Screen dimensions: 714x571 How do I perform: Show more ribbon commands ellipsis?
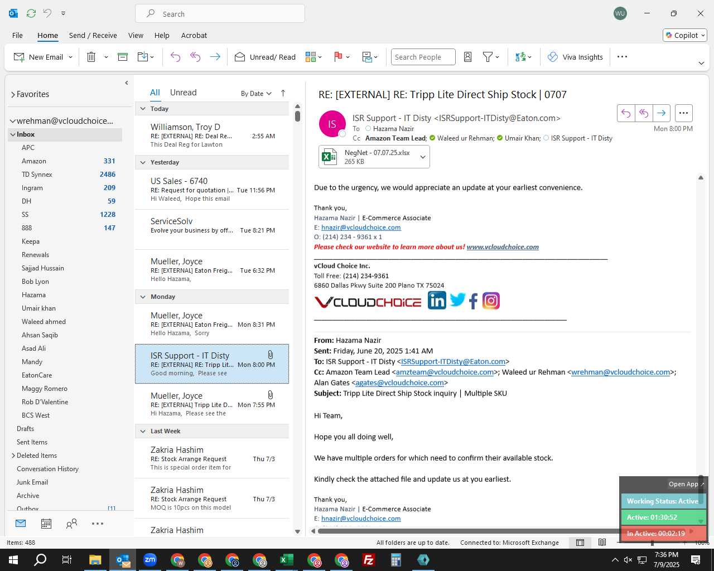pos(623,57)
